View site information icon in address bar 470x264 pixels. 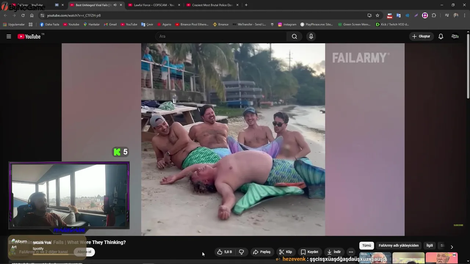[x=42, y=15]
